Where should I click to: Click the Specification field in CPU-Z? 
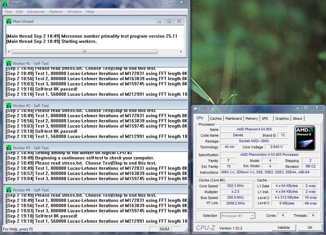click(x=270, y=155)
